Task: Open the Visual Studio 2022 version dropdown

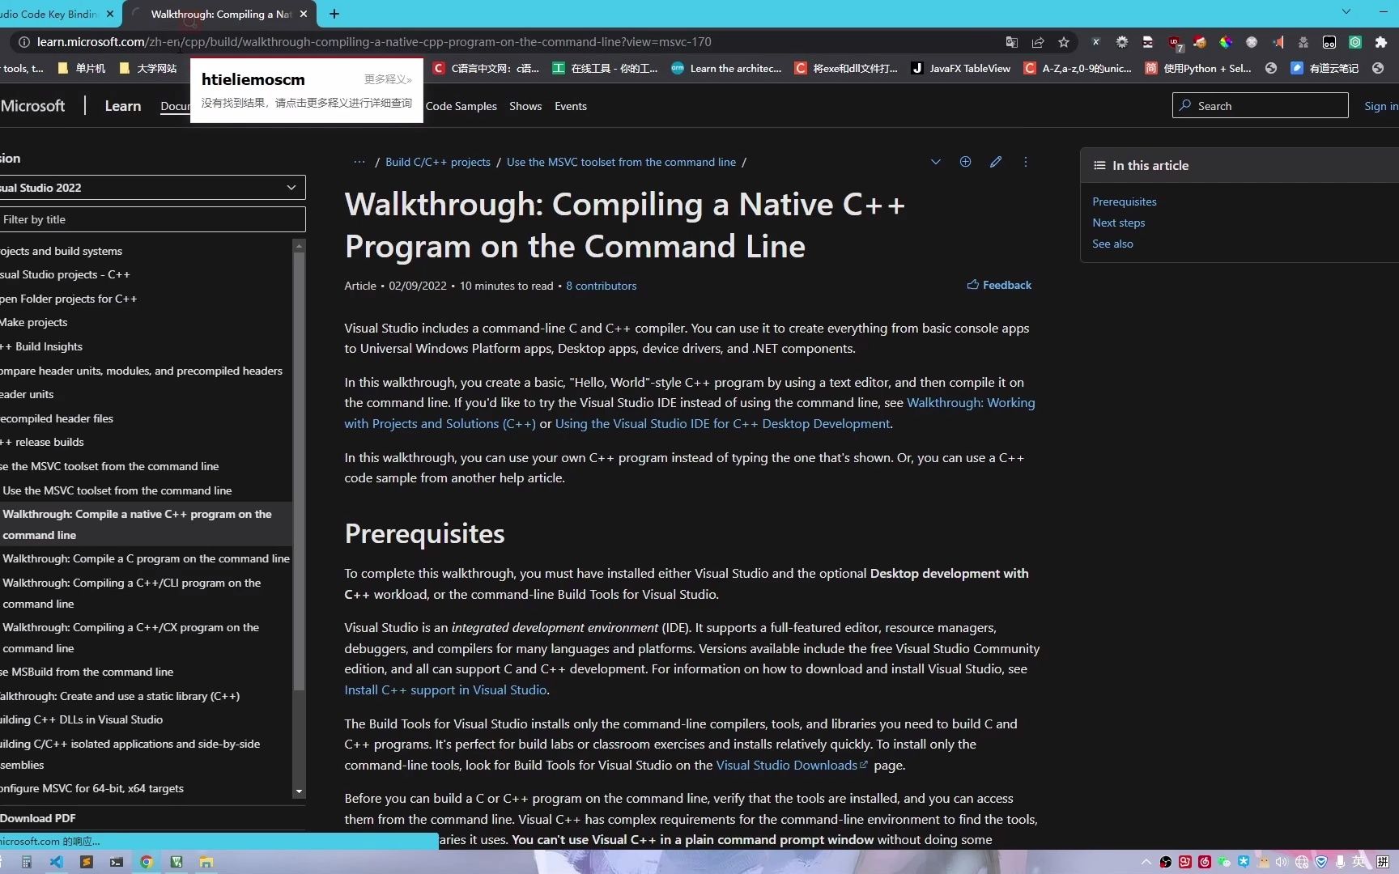Action: (x=151, y=187)
